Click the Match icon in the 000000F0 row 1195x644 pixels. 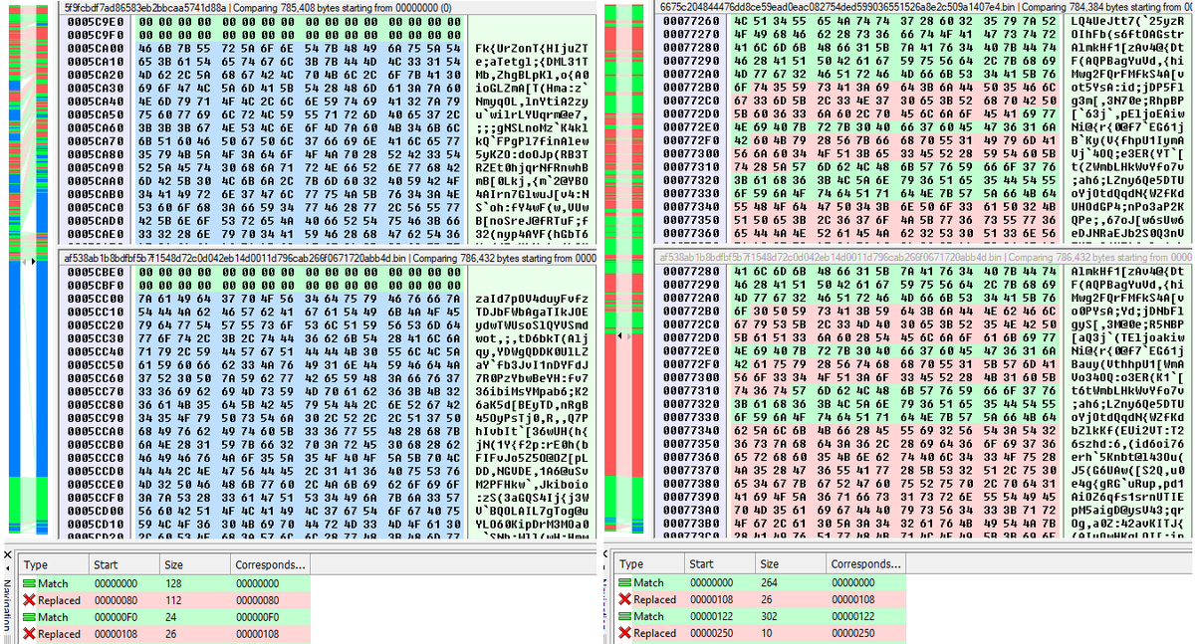(x=29, y=616)
